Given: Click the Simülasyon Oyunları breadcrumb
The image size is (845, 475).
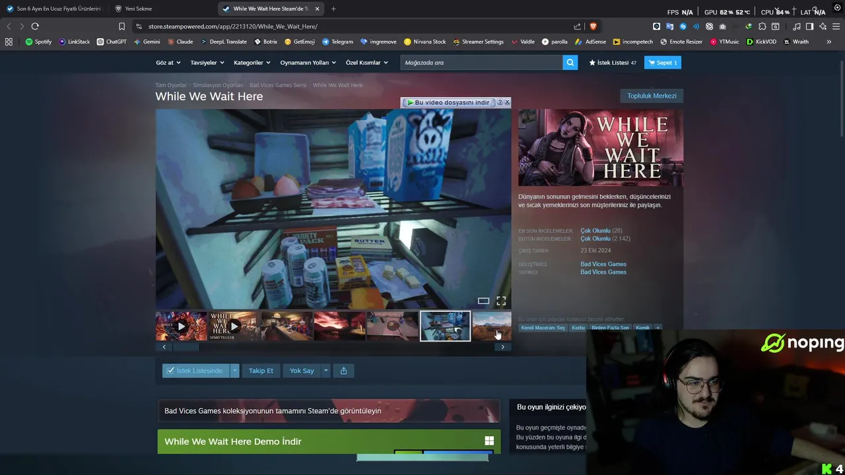Looking at the screenshot, I should pyautogui.click(x=218, y=85).
